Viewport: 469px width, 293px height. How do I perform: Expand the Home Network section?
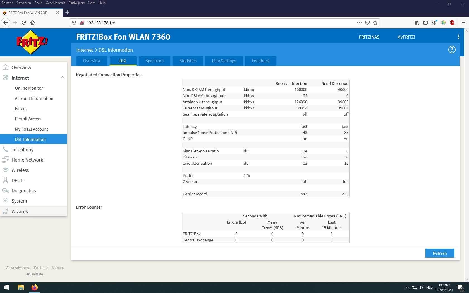(27, 160)
